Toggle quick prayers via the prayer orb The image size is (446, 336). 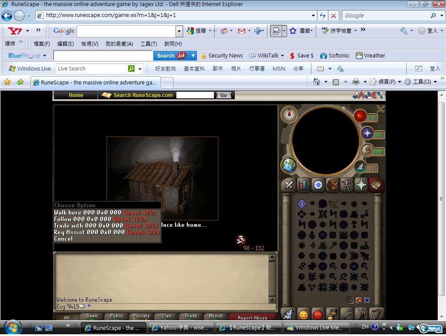(x=367, y=133)
